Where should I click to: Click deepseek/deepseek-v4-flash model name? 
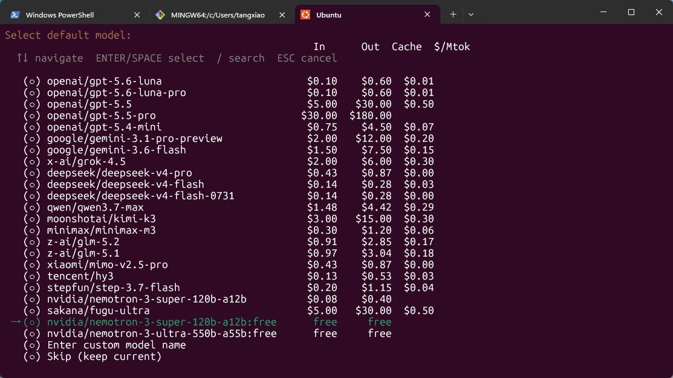click(x=125, y=184)
